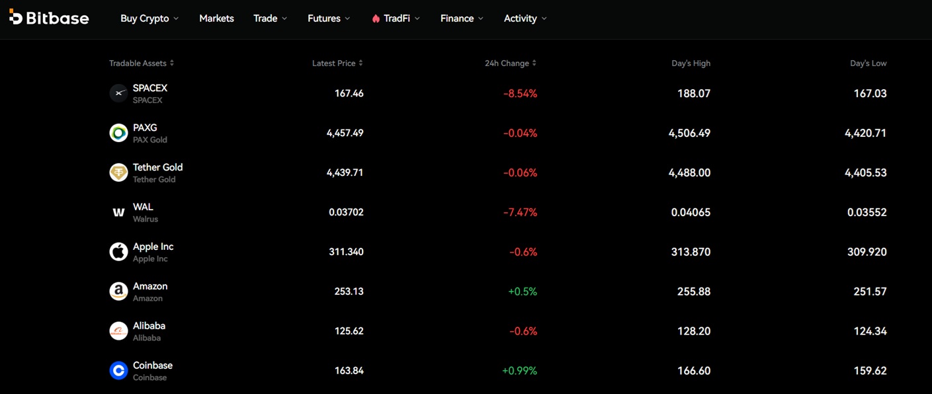Viewport: 932px width, 394px height.
Task: Expand the Finance dropdown chevron
Action: click(x=481, y=19)
